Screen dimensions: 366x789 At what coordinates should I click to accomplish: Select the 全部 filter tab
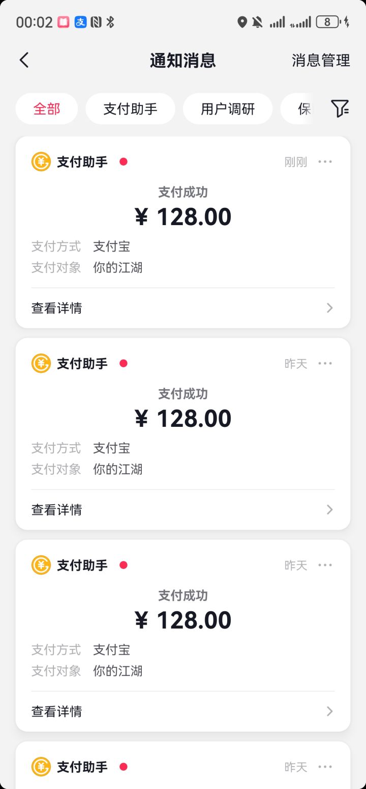[x=47, y=109]
